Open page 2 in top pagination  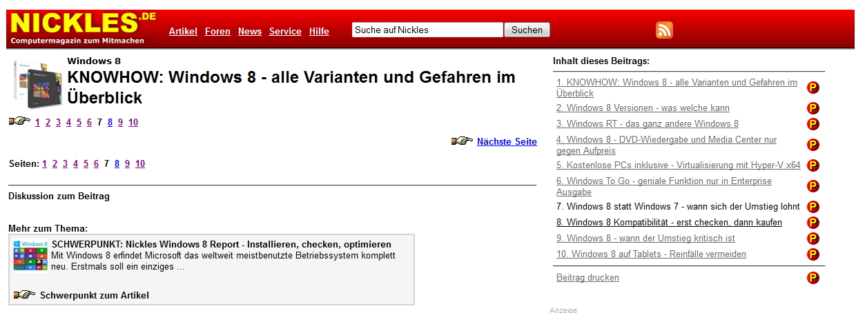click(48, 122)
